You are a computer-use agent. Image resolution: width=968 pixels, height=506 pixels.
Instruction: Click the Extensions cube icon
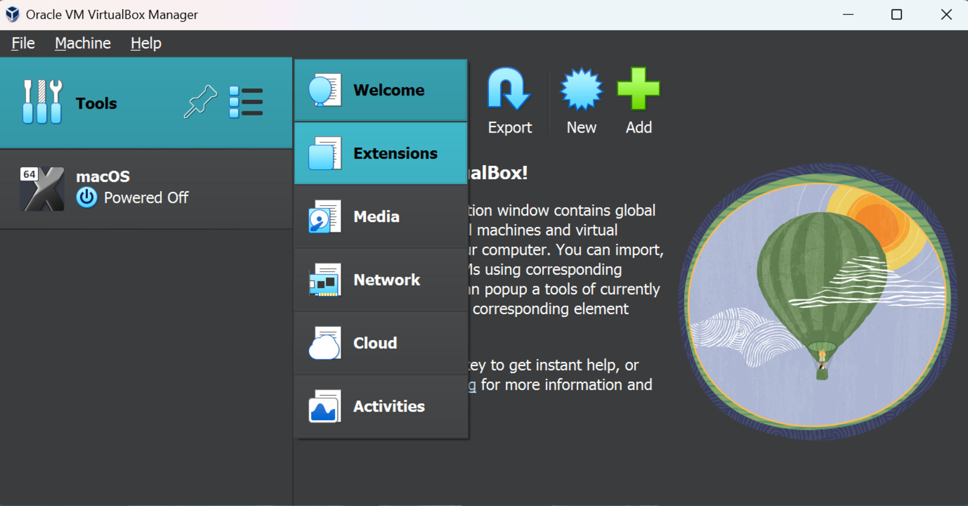[325, 153]
